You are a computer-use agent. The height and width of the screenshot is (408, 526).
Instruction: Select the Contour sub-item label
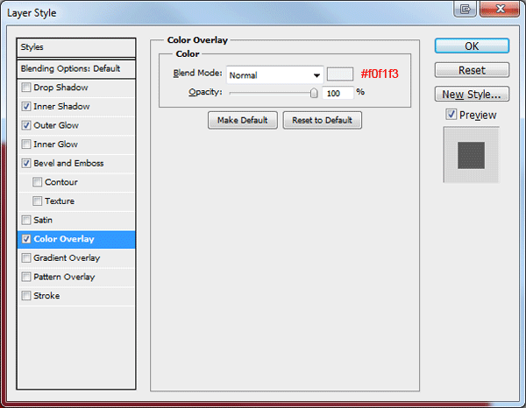pos(61,182)
